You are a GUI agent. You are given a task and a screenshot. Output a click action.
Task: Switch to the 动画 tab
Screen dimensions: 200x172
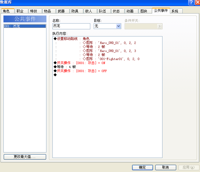click(132, 11)
